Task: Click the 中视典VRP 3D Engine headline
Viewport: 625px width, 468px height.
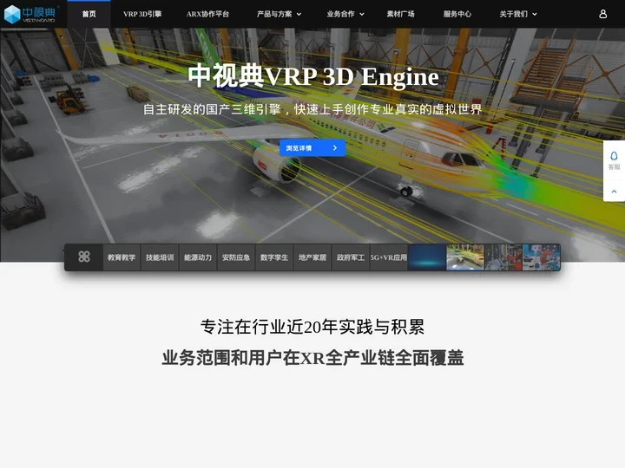Action: pos(313,76)
